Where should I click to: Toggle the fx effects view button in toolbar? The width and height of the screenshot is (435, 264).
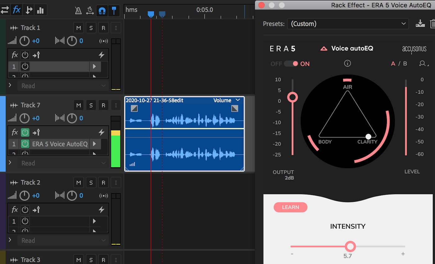pos(16,10)
